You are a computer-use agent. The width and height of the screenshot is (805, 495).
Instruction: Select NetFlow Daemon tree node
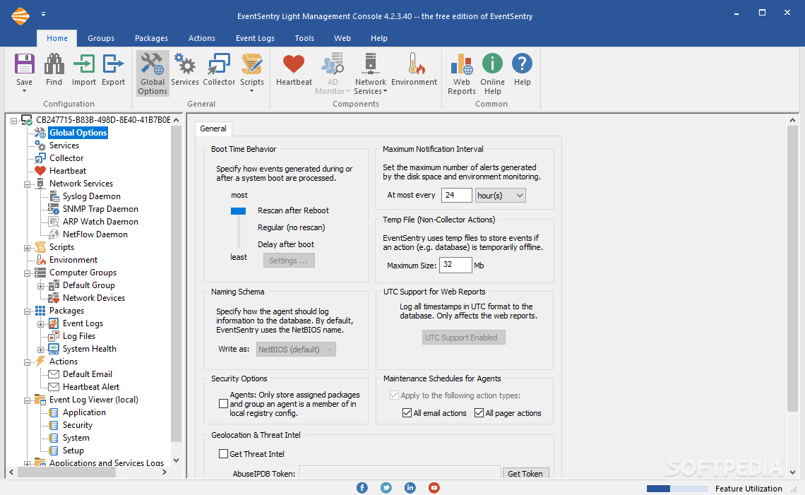tap(95, 234)
